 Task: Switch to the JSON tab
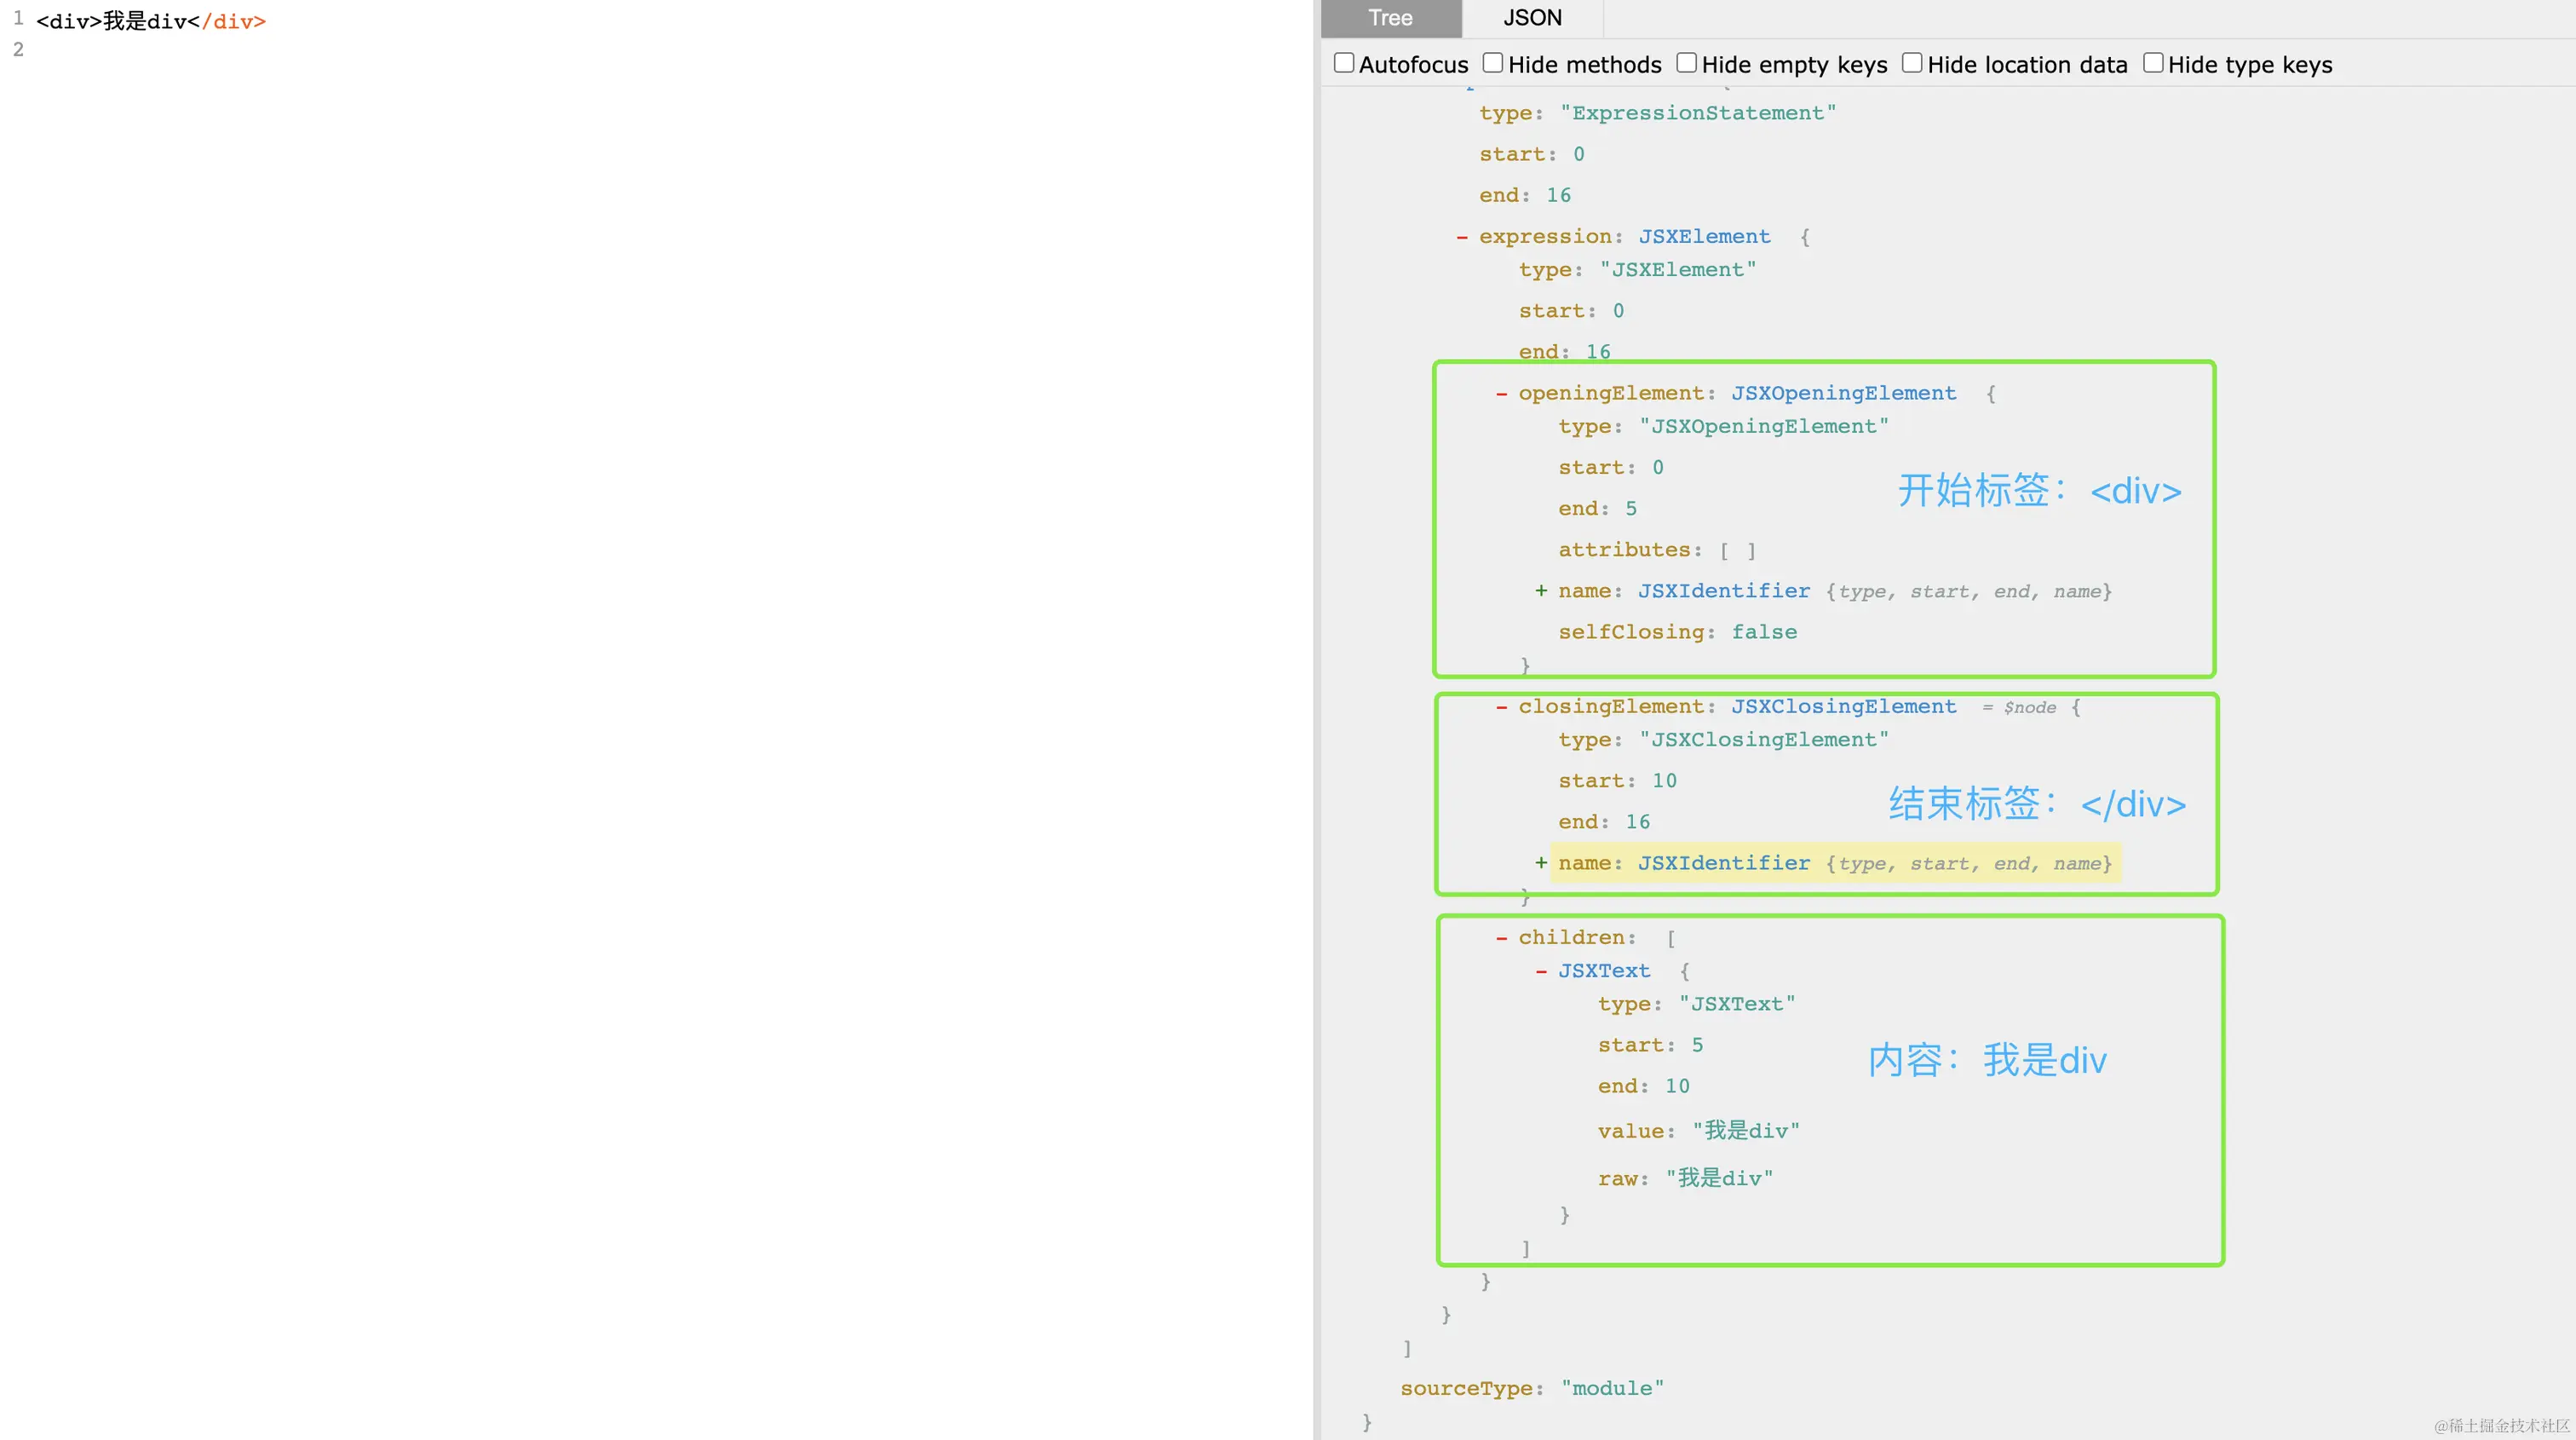(1532, 18)
